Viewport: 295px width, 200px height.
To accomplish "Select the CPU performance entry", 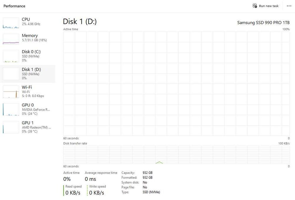I will tap(28, 23).
